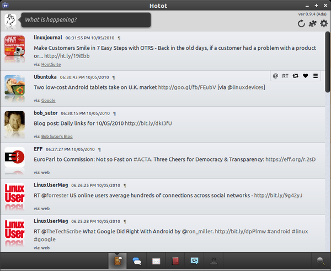Open link http://bit.ly/dpPlmw

click(x=241, y=231)
